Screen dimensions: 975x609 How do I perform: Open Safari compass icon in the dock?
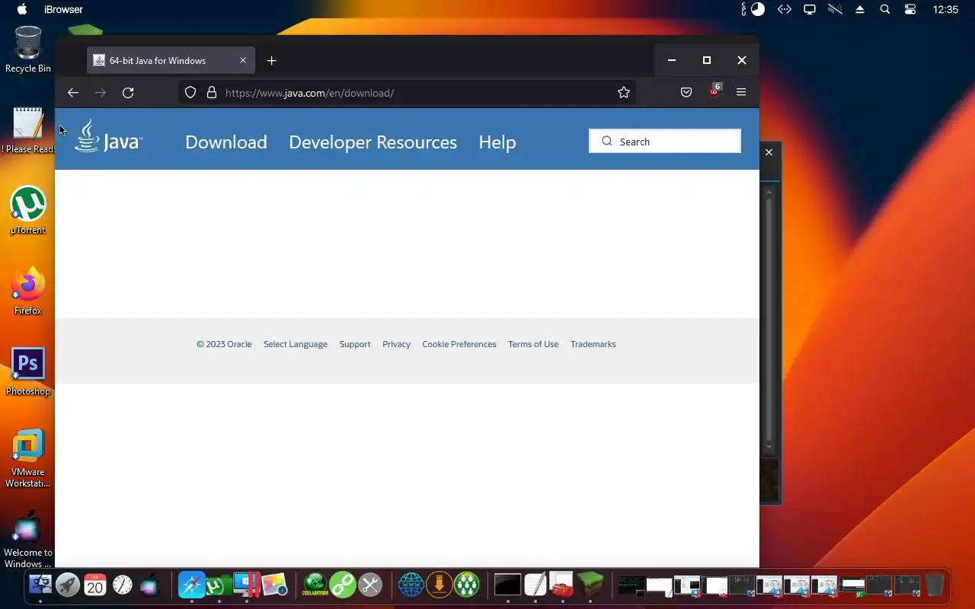pyautogui.click(x=192, y=585)
